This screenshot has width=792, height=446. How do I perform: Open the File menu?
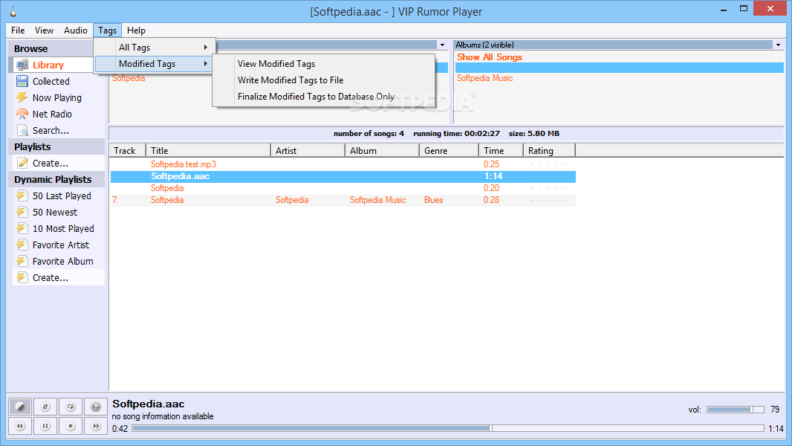[x=18, y=30]
